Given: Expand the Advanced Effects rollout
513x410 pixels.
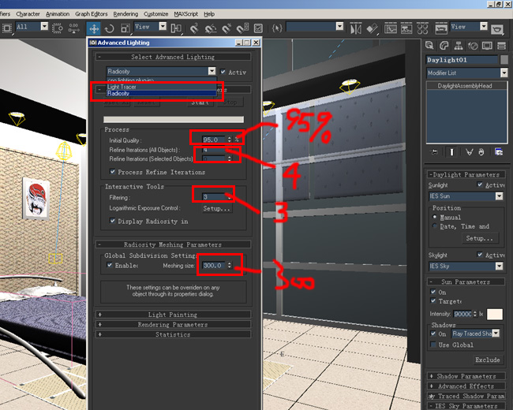Looking at the screenshot, I should pyautogui.click(x=466, y=386).
